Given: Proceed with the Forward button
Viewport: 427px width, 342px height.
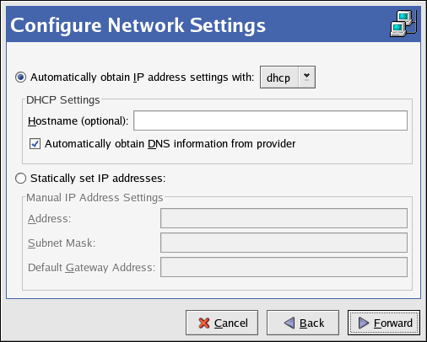Looking at the screenshot, I should tap(384, 323).
